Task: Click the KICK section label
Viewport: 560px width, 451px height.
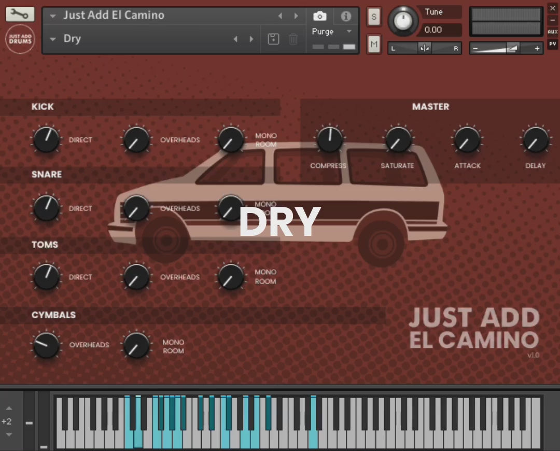Action: tap(43, 106)
